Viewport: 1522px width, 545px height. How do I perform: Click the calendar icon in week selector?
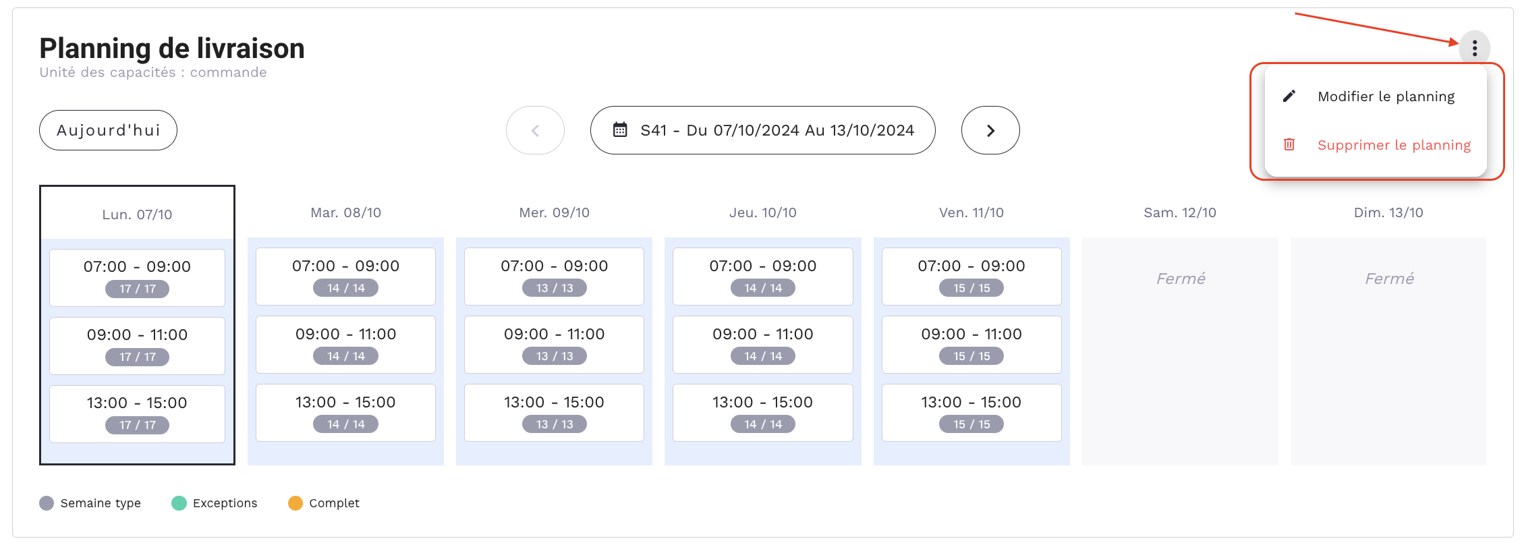[x=620, y=130]
